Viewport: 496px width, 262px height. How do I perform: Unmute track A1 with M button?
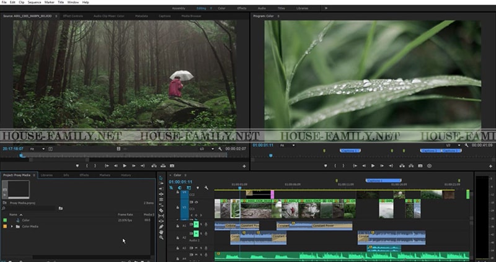pyautogui.click(x=196, y=224)
